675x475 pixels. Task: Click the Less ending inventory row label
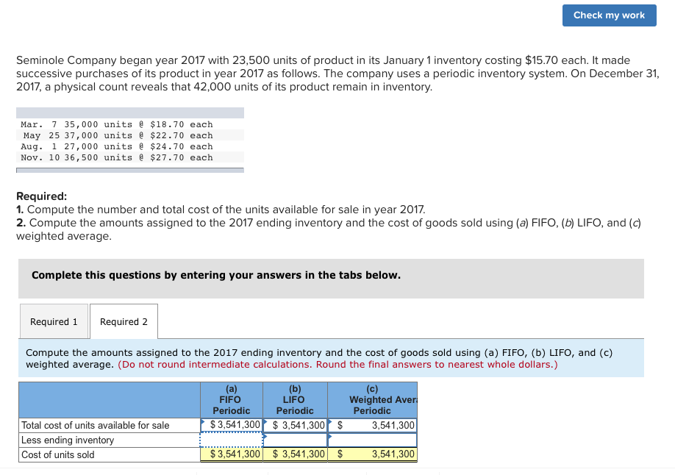pos(68,439)
